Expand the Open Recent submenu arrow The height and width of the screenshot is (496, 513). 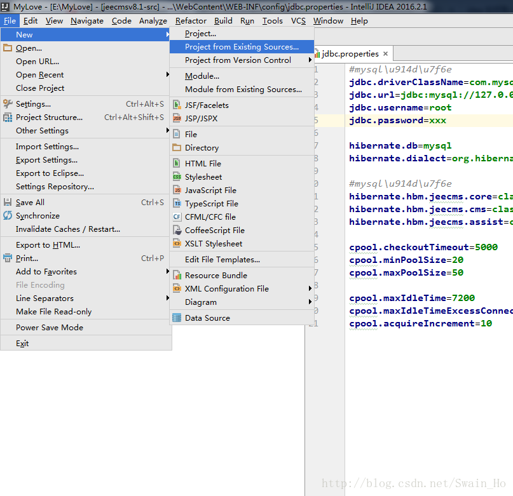coord(167,74)
